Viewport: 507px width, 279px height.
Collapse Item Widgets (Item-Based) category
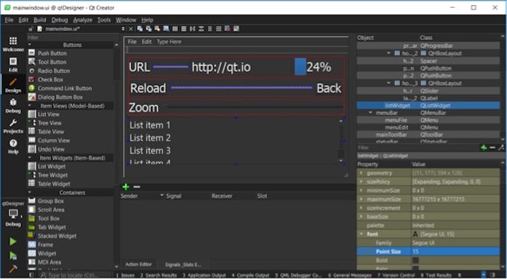30,158
